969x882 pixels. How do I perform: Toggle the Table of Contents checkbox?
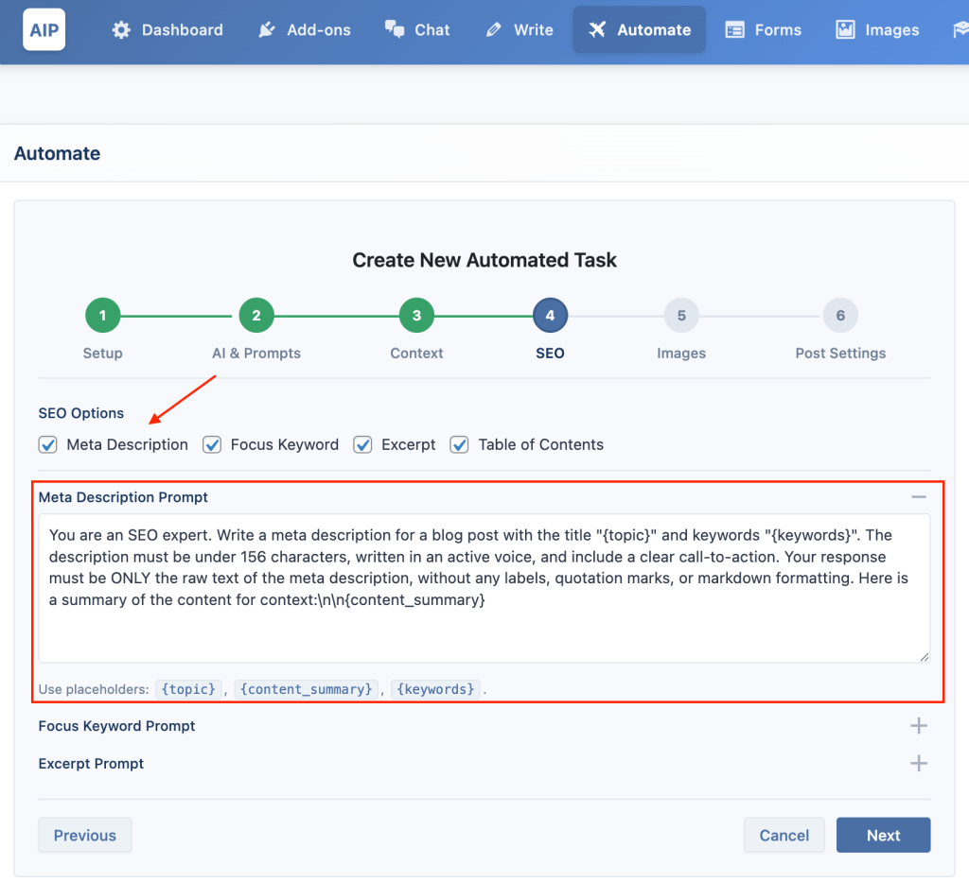click(459, 444)
